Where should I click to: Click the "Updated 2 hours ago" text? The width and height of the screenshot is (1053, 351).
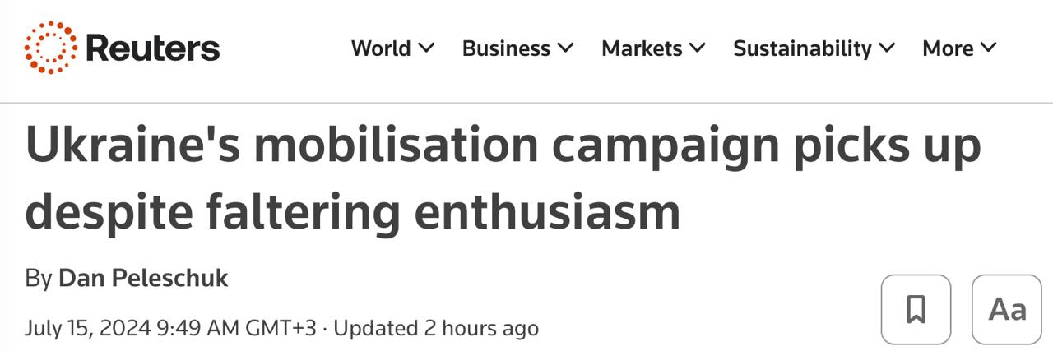[x=436, y=328]
